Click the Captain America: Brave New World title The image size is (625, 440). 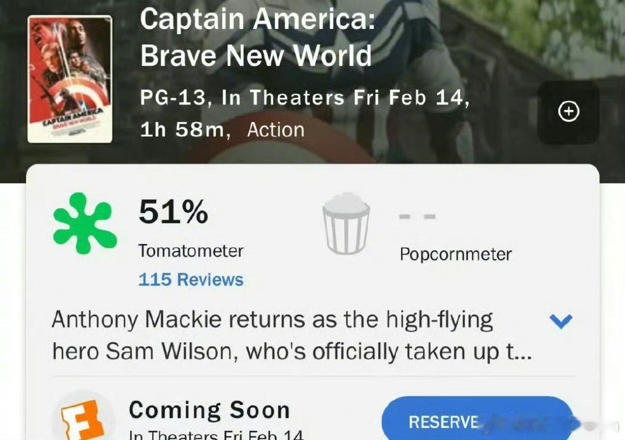coord(257,37)
